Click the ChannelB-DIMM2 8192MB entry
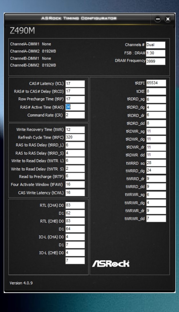 (x=33, y=65)
